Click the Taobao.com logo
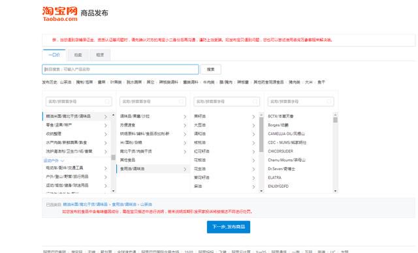Image resolution: width=418 pixels, height=253 pixels. (60, 14)
